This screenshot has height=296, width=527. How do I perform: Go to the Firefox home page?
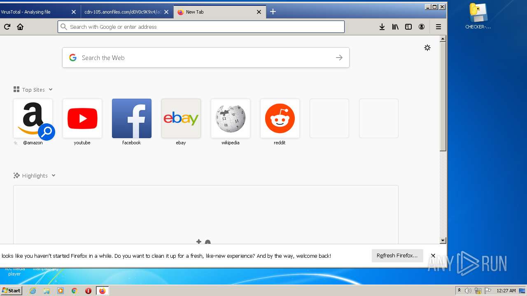(20, 27)
